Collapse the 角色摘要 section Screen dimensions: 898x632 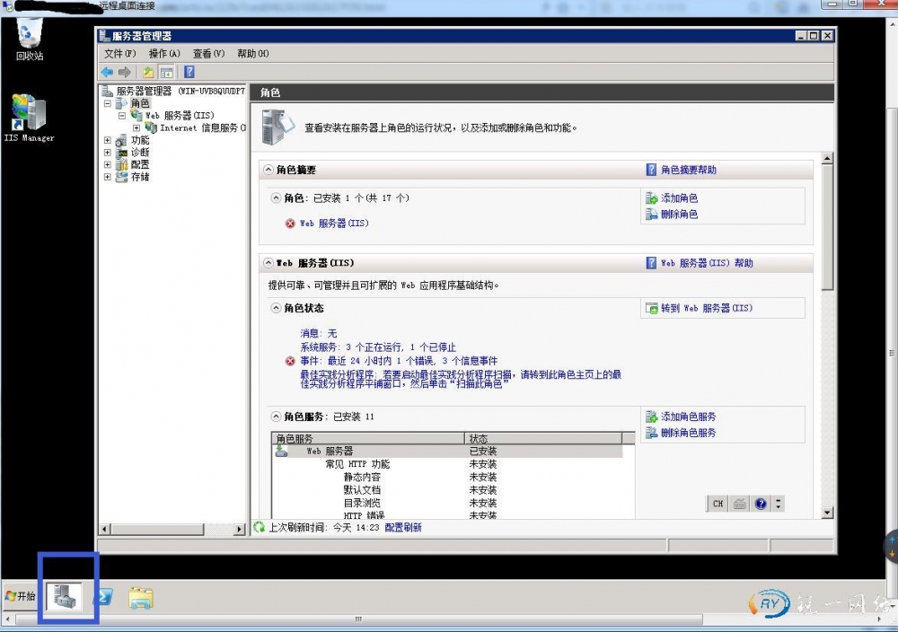click(268, 170)
